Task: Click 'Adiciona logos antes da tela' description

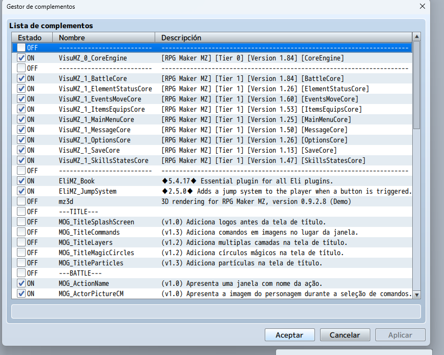Action: click(244, 222)
